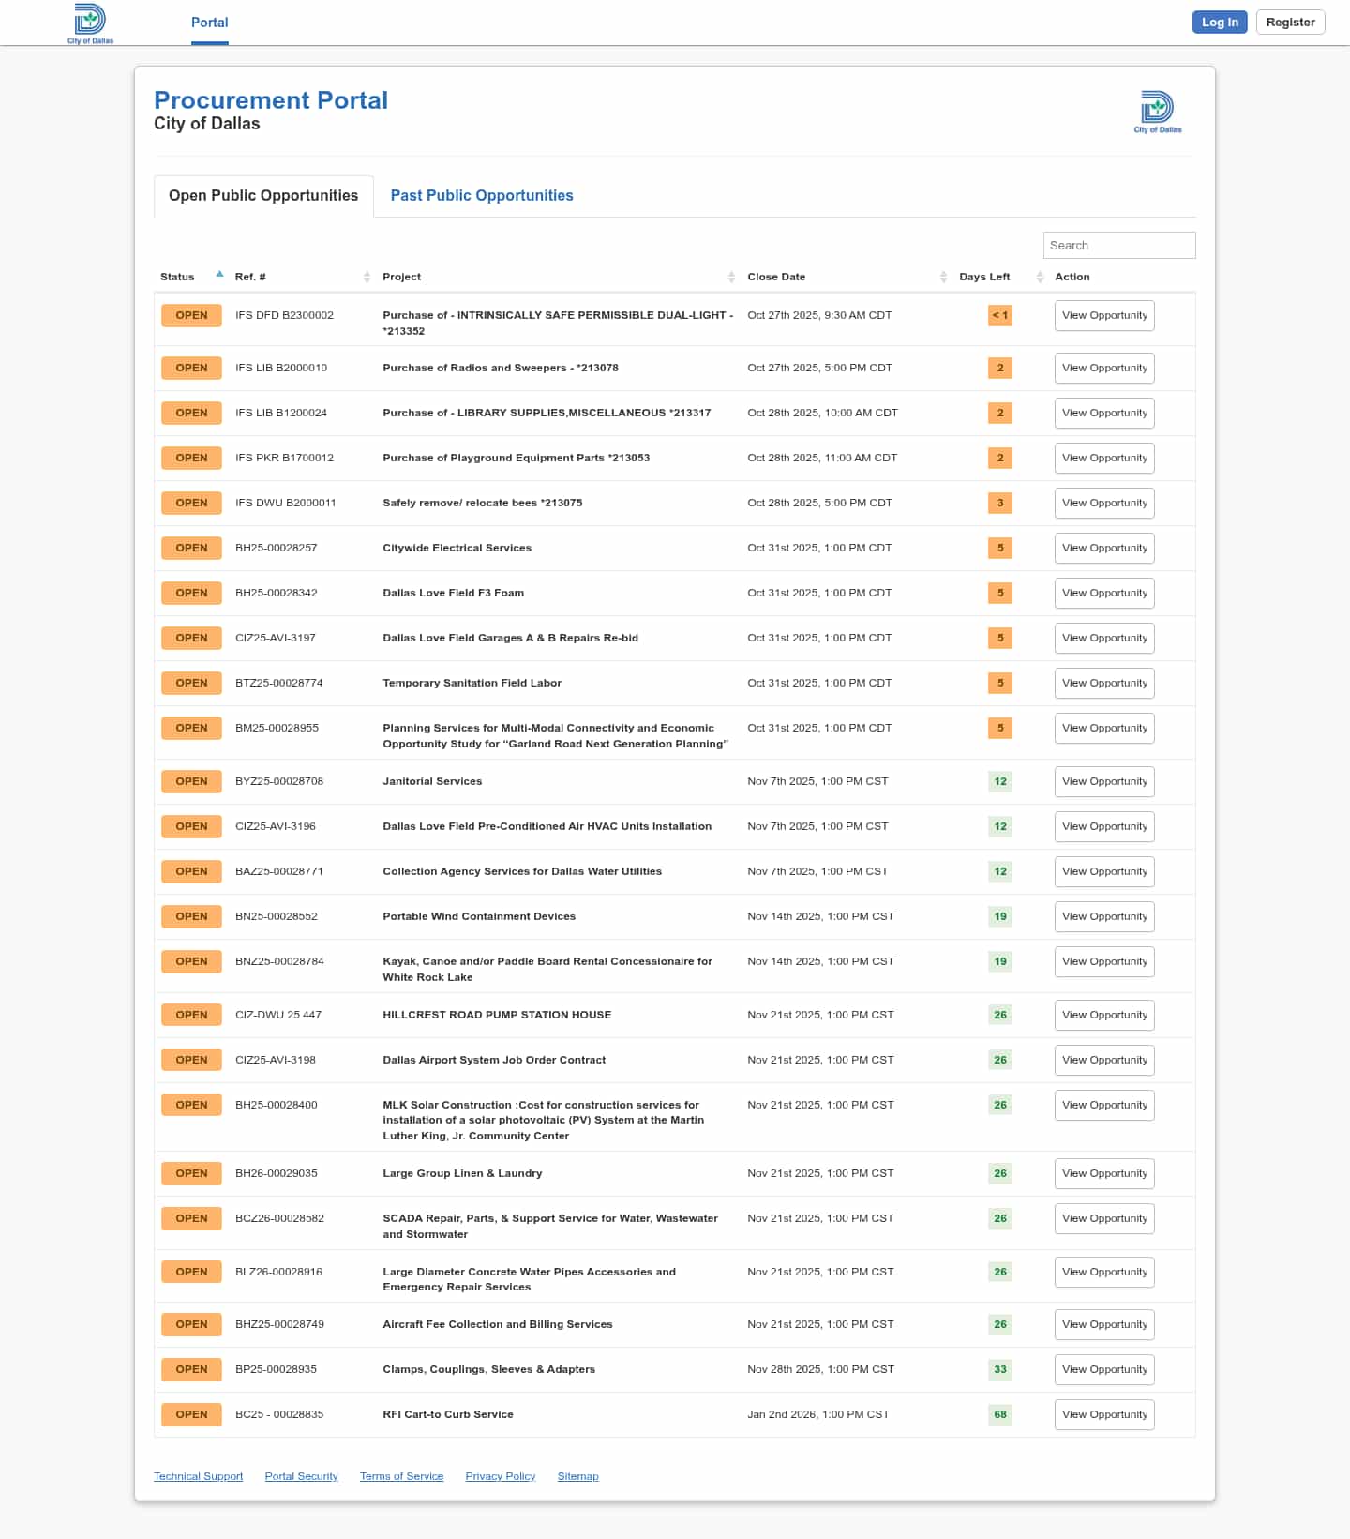Click the OPEN status badge for Dallas Love Field F3 Foam

pos(191,593)
